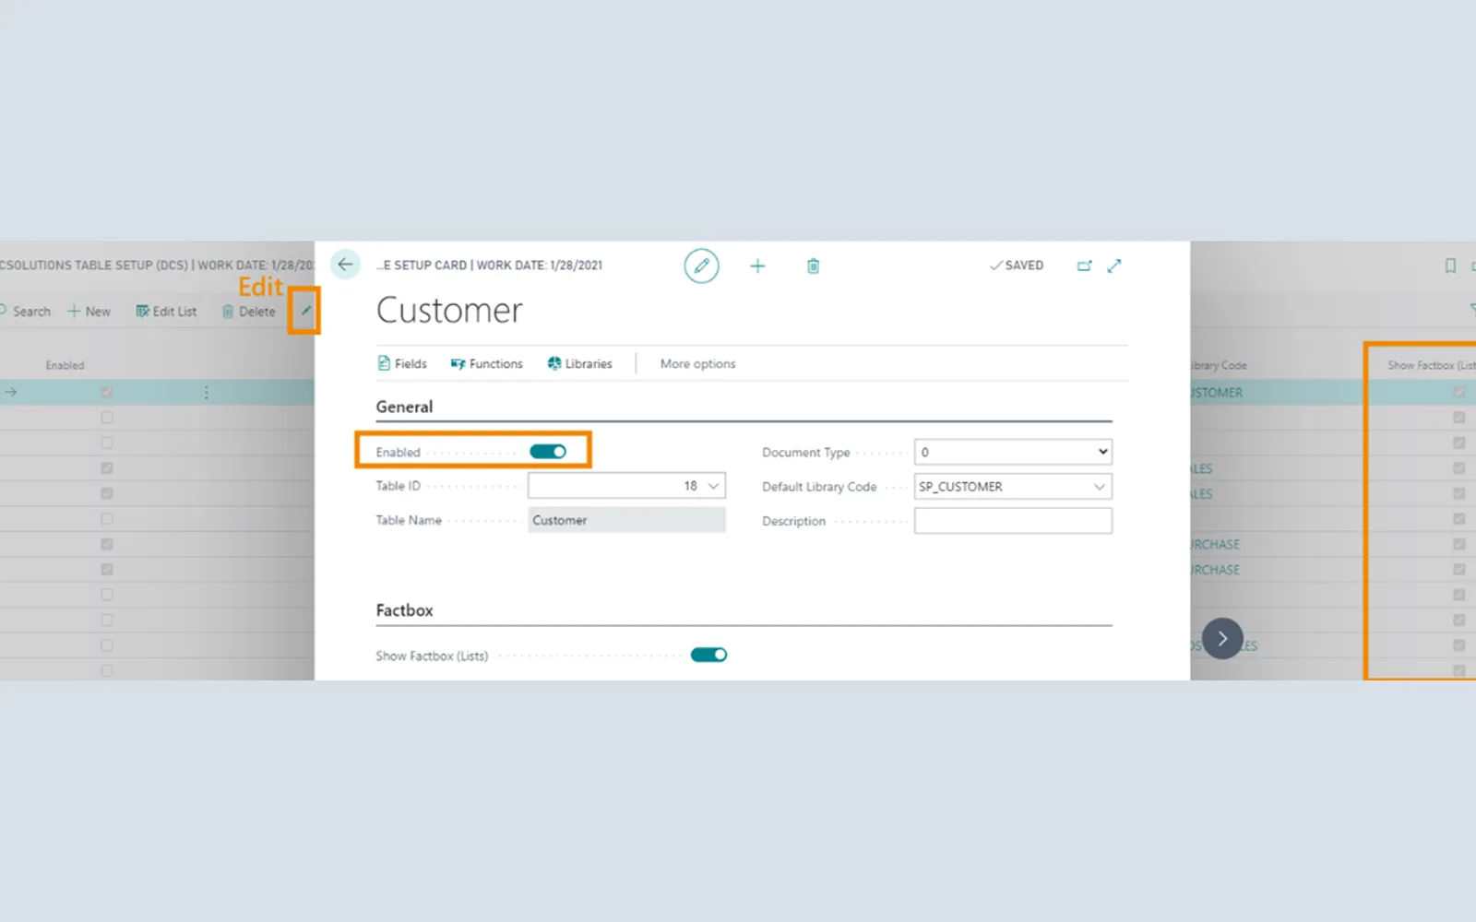Click the next slide arrow button
The height and width of the screenshot is (922, 1476).
click(x=1222, y=638)
